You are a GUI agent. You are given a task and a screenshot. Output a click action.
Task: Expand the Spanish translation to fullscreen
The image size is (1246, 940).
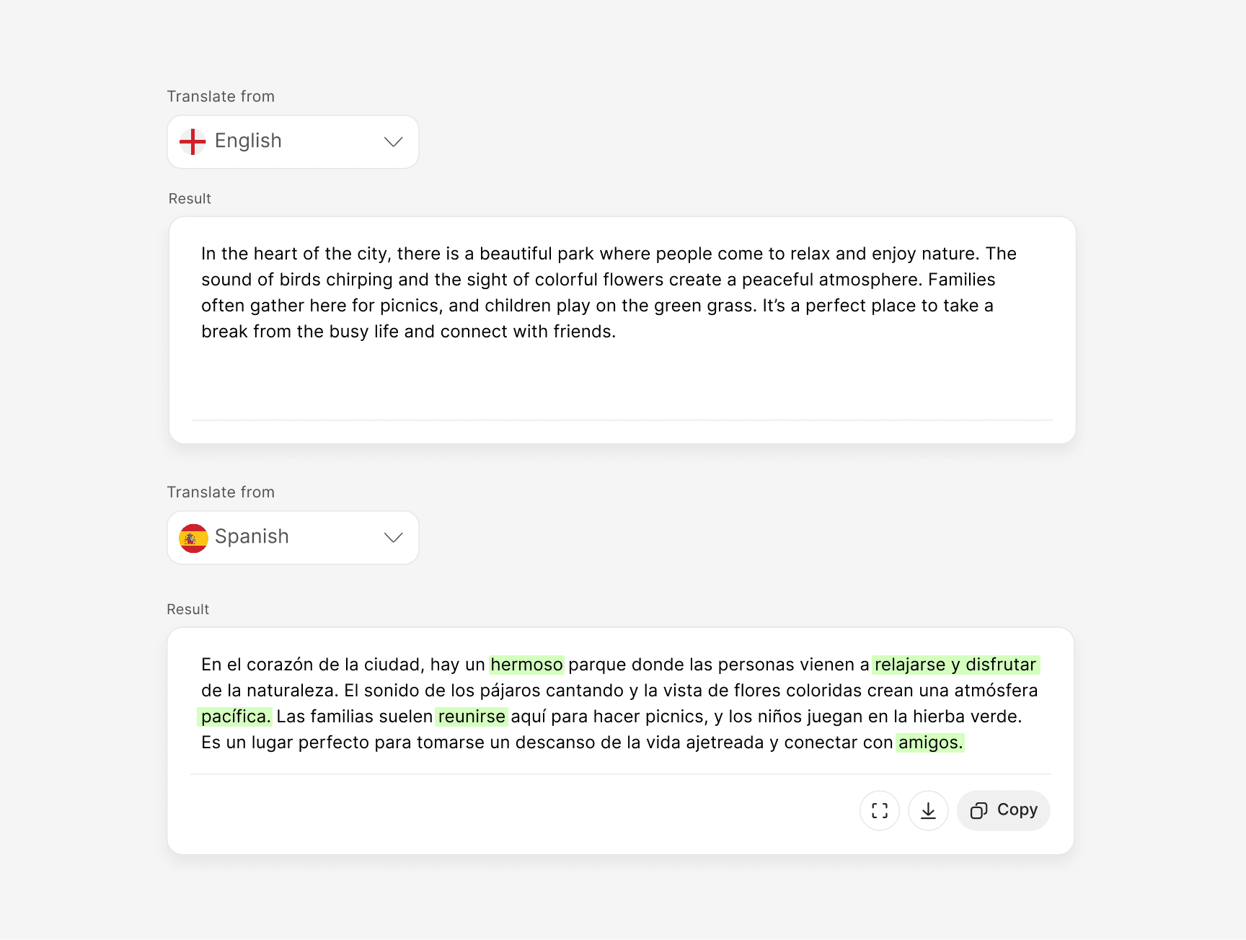879,810
